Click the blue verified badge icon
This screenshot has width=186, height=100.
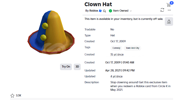coord(100,11)
